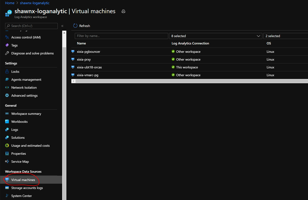
Task: Click the Network Isolation arrows icon
Action: (x=7, y=87)
